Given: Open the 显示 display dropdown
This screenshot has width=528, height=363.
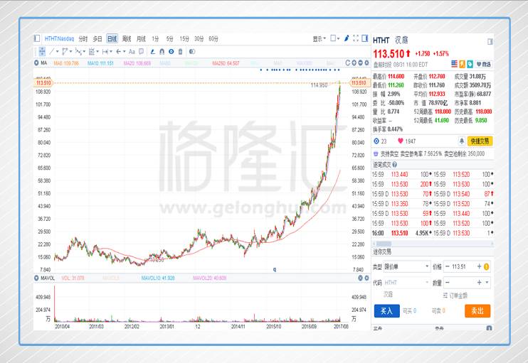Looking at the screenshot, I should (320, 38).
